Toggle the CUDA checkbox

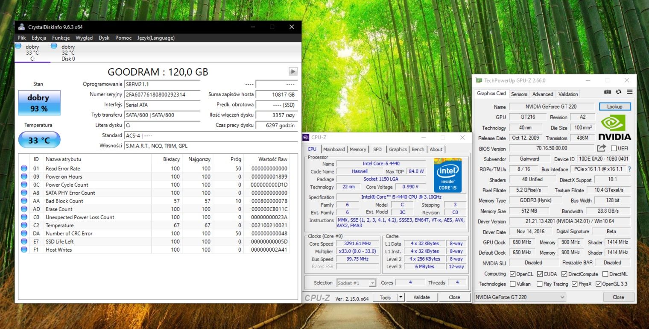click(x=540, y=274)
